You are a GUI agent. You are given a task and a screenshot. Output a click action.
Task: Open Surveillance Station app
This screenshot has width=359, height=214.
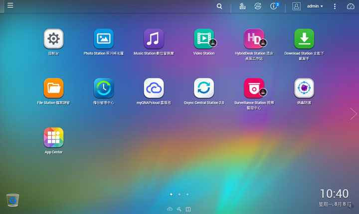[254, 88]
